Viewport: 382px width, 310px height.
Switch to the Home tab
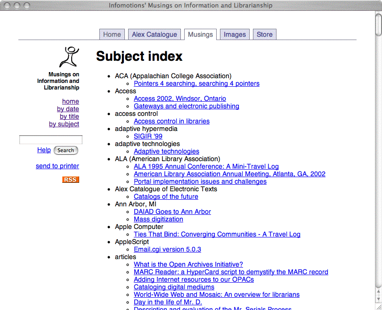[112, 34]
